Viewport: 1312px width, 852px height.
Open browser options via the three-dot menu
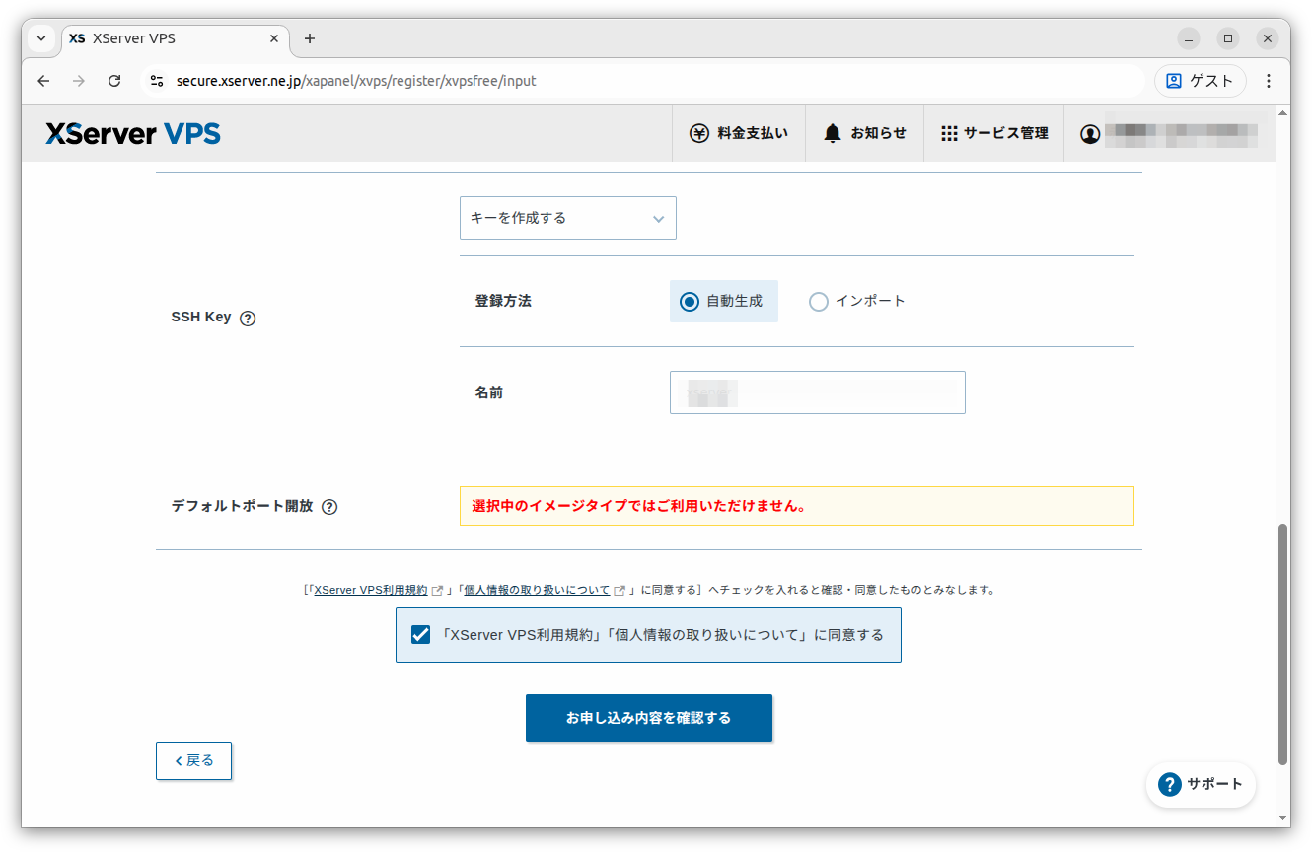click(x=1268, y=81)
